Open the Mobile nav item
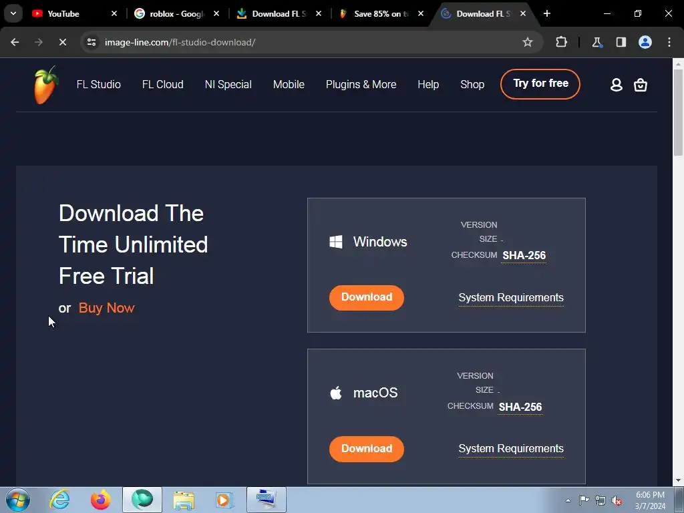The image size is (684, 513). 289,84
